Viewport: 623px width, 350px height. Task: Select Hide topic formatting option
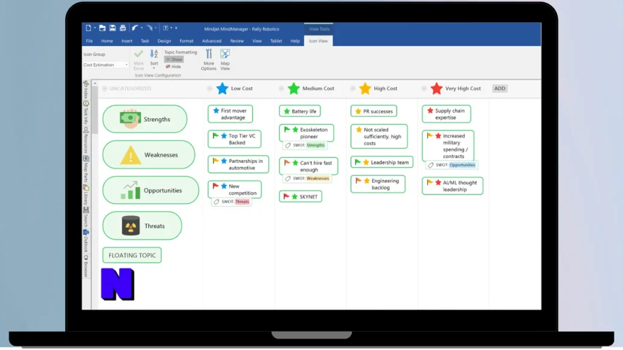pyautogui.click(x=173, y=67)
